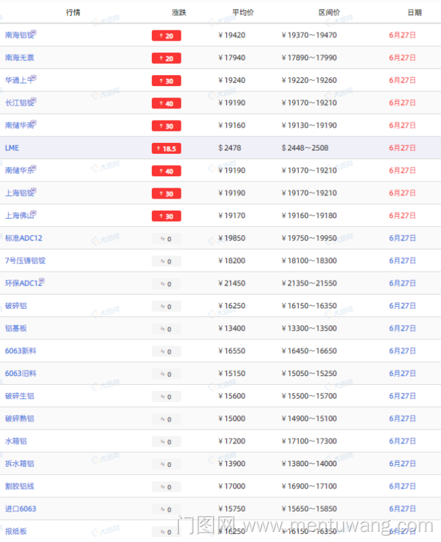This screenshot has width=441, height=542.
Task: Click the badge icon beside 南储华东
Action: (x=33, y=169)
